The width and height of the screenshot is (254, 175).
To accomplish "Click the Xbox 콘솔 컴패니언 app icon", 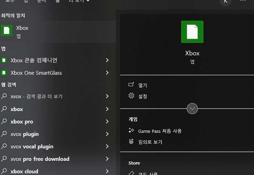I will point(4,60).
